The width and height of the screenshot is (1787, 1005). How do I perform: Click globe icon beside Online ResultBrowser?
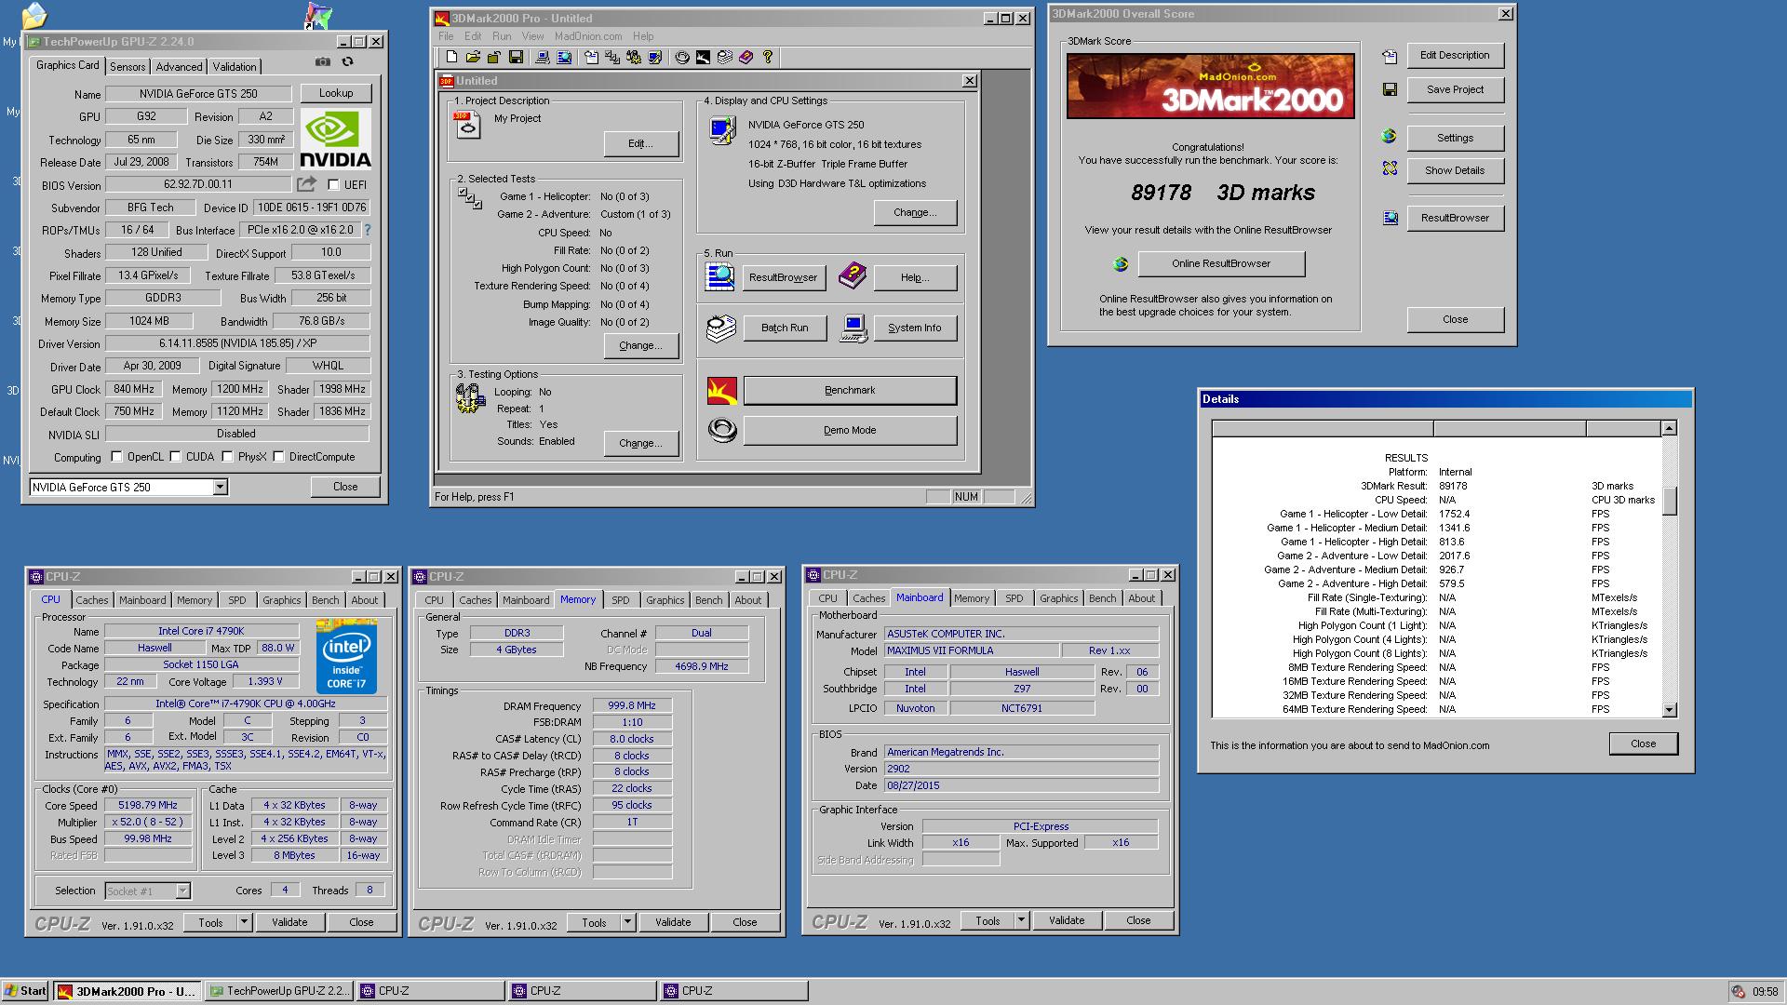coord(1121,264)
